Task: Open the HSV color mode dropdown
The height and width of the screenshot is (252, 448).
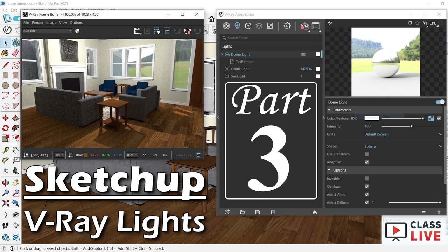Action: click(x=132, y=155)
